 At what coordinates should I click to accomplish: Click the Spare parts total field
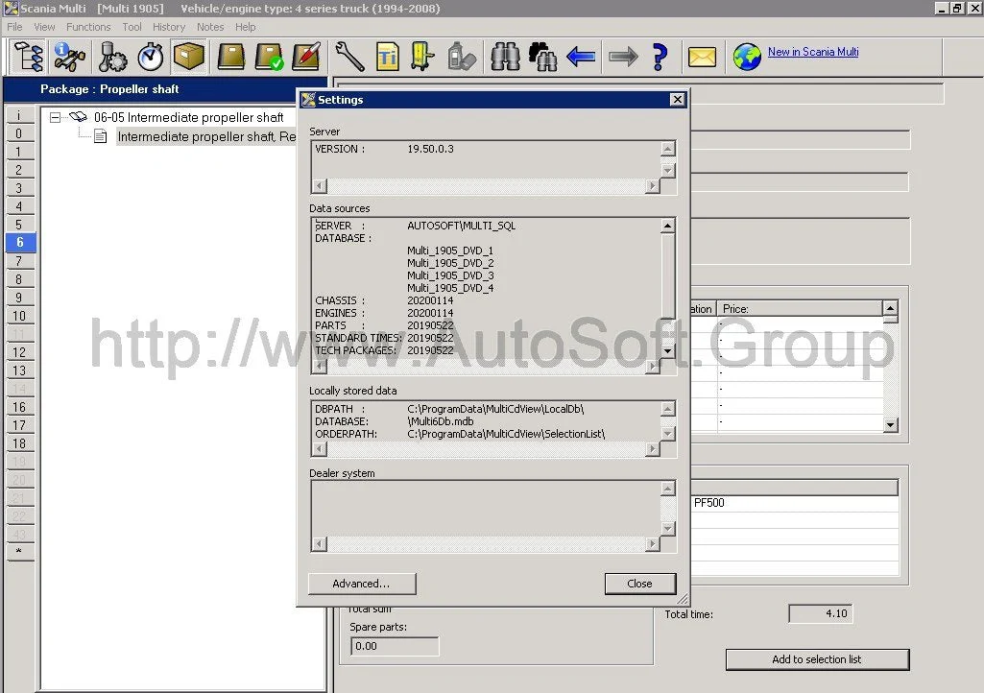pyautogui.click(x=395, y=646)
